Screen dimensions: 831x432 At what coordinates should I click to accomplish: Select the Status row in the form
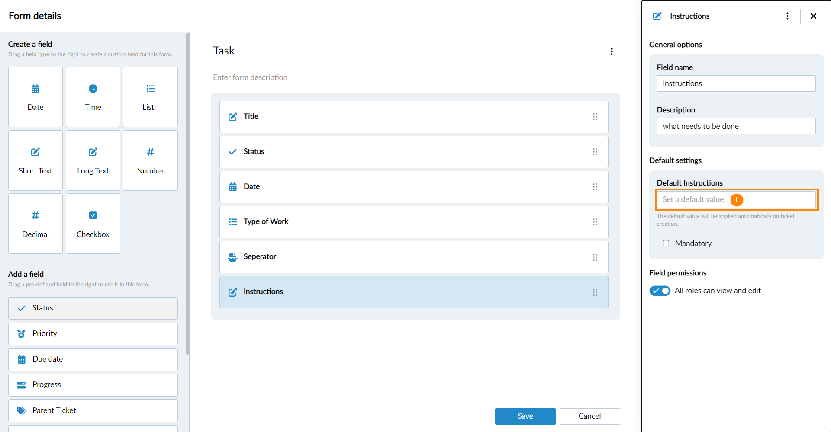tap(413, 152)
